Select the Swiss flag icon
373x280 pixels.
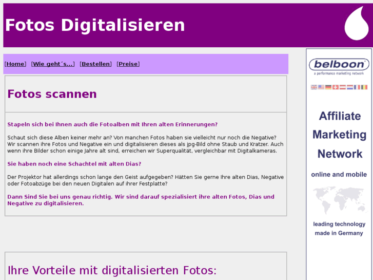[336, 87]
